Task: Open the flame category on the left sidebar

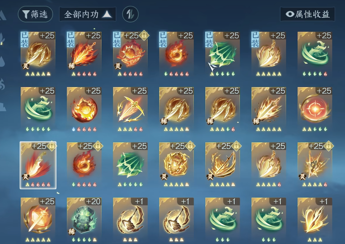Action: tap(2, 84)
